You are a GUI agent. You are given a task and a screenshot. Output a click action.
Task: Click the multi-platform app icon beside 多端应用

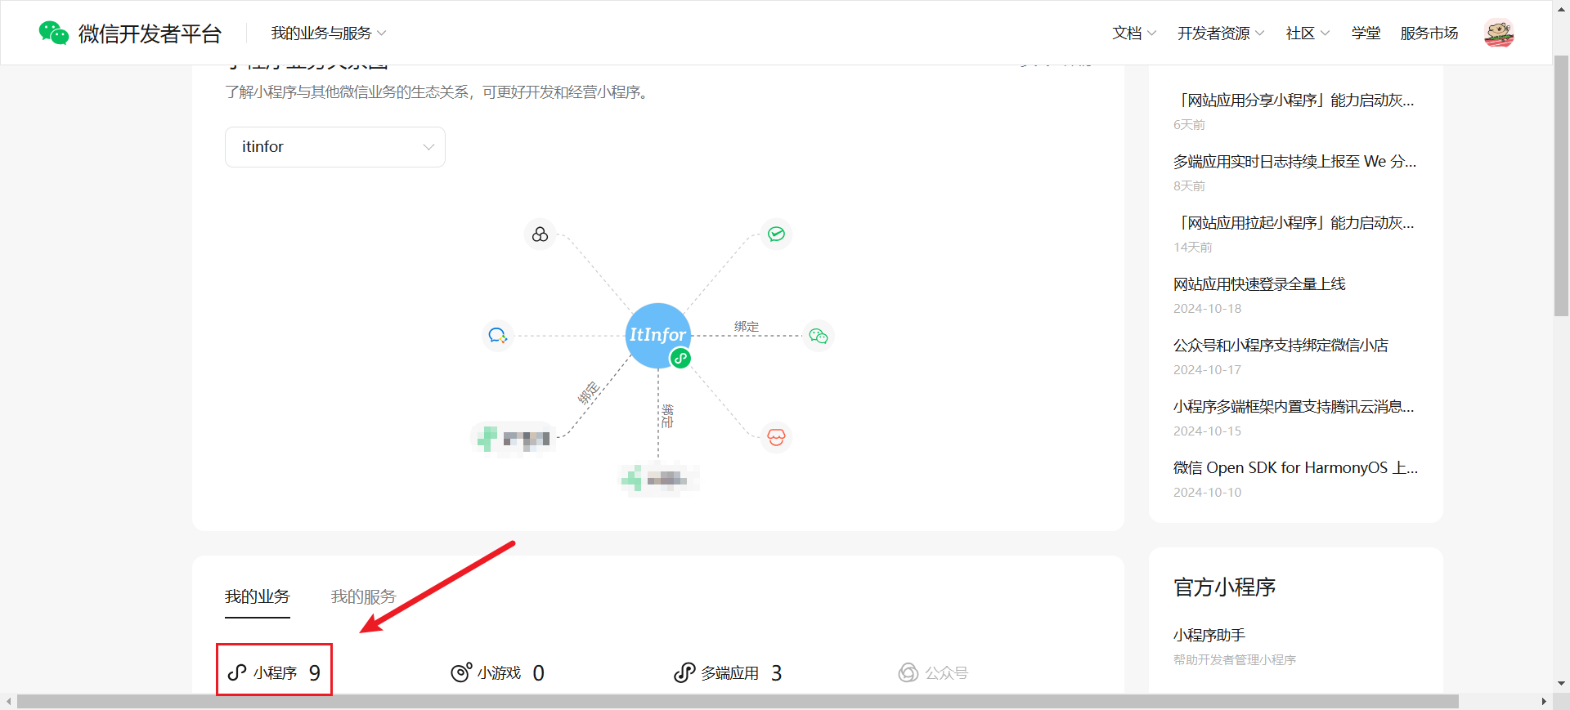[x=684, y=672]
